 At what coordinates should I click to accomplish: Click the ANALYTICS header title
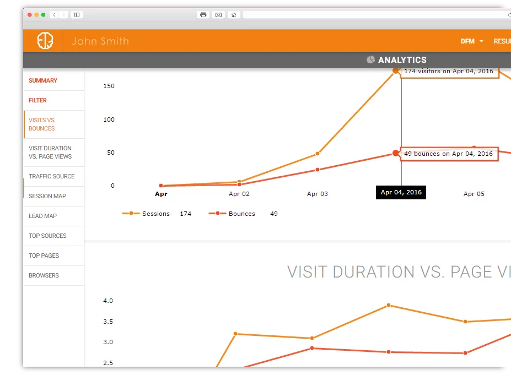[402, 60]
